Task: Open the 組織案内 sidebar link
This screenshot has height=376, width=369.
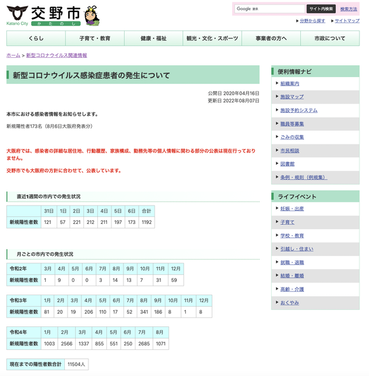Action: (289, 83)
